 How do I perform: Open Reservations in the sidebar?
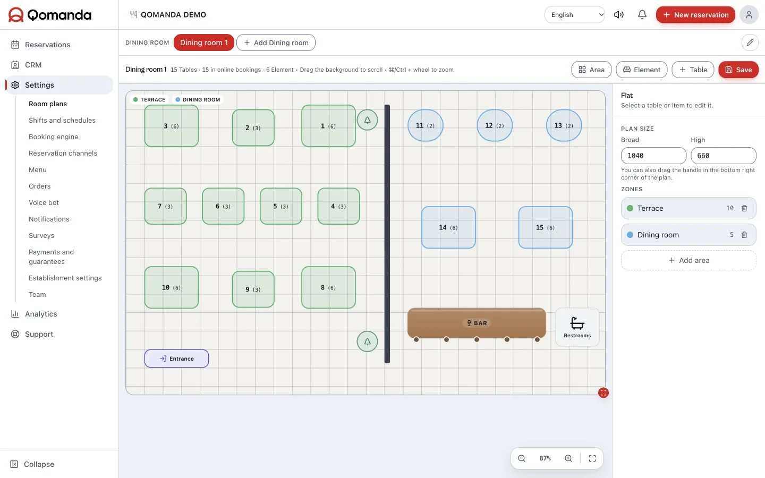point(59,45)
